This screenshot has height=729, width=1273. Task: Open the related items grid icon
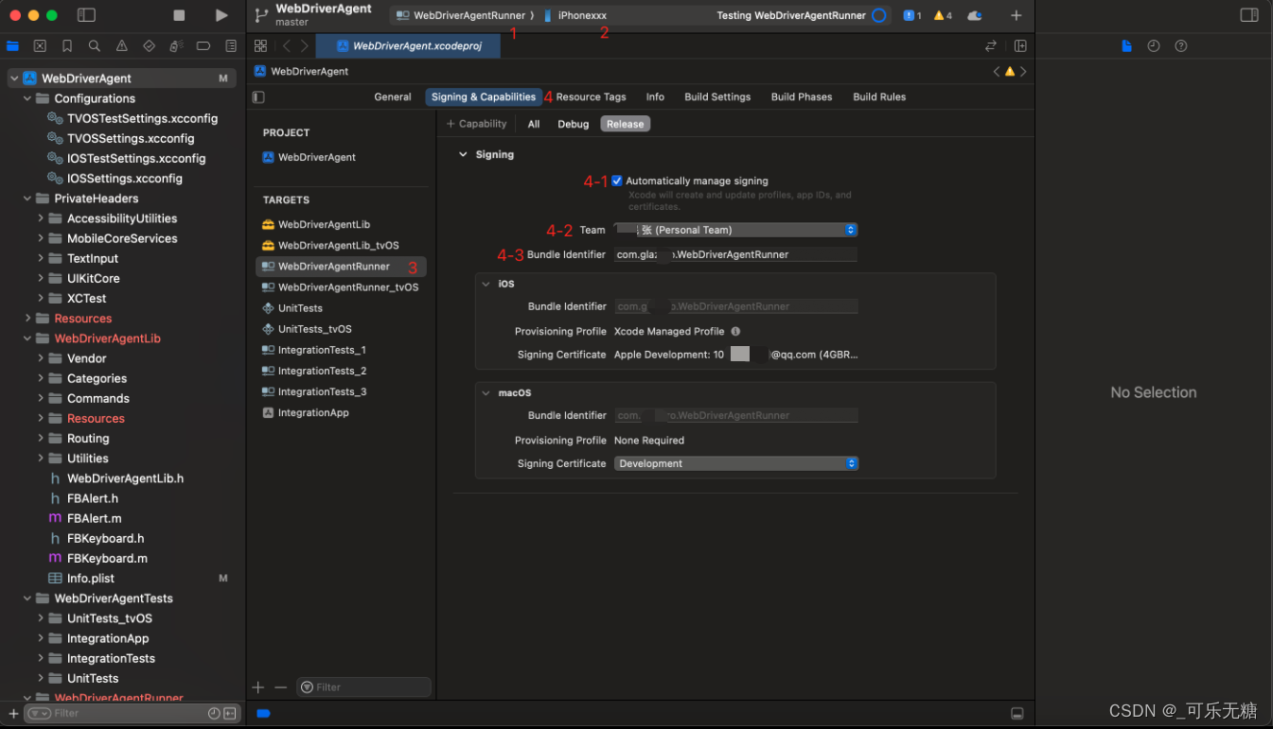click(260, 45)
